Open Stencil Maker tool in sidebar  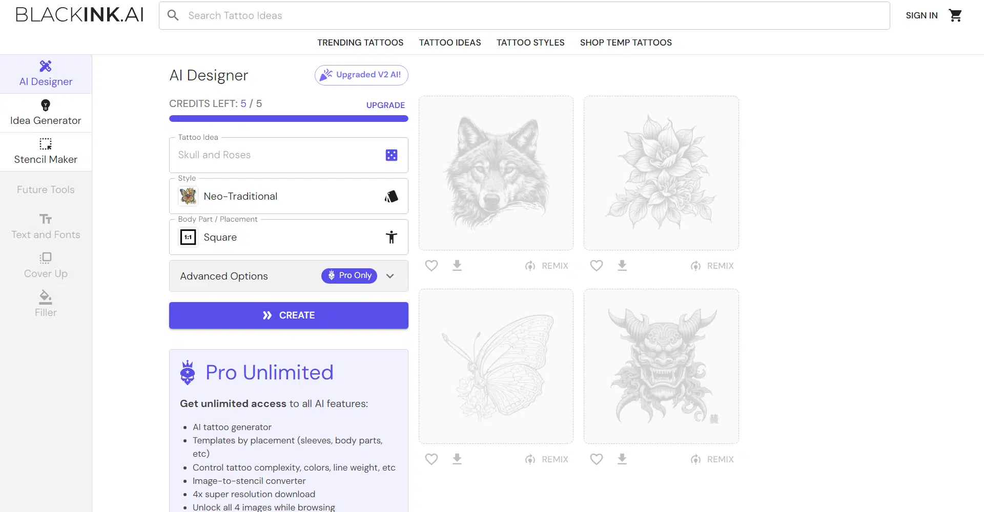point(46,152)
